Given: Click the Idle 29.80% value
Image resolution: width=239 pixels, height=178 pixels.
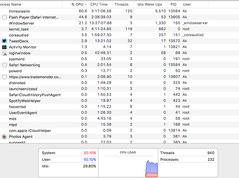Looking at the screenshot, I should pos(90,166).
